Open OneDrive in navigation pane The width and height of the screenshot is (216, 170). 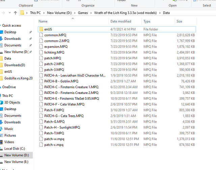(x=9, y=87)
